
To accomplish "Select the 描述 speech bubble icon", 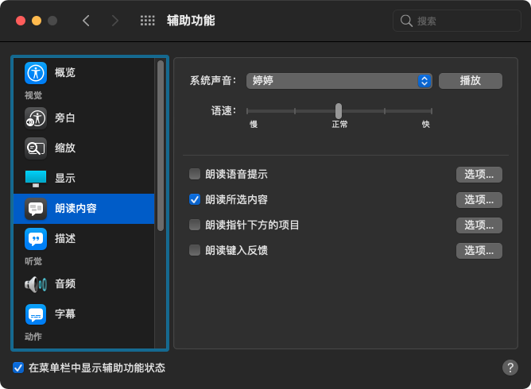I will click(x=36, y=238).
